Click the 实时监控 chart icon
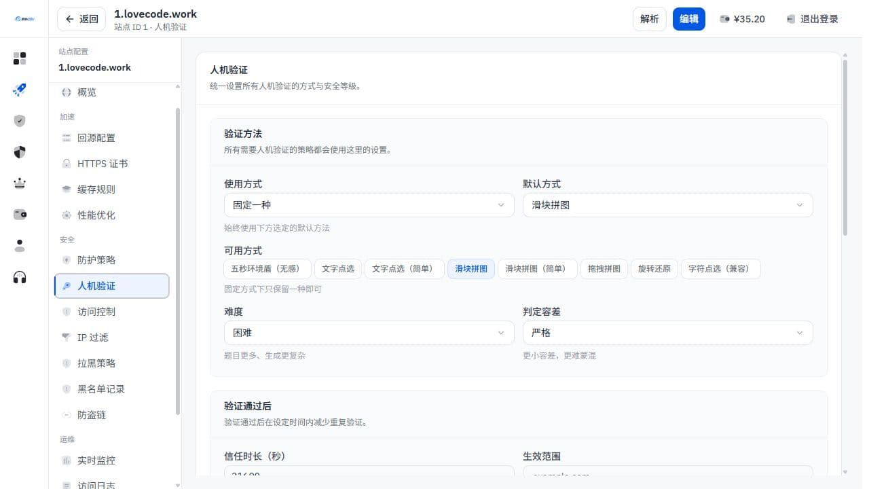 click(x=67, y=460)
